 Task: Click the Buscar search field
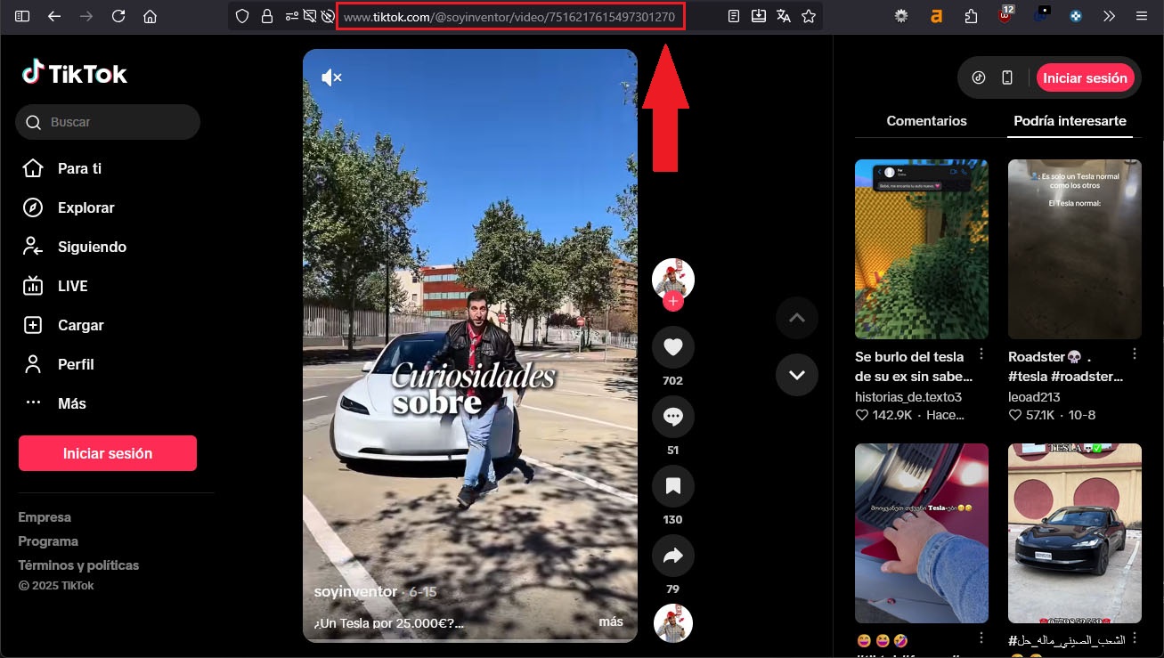108,122
